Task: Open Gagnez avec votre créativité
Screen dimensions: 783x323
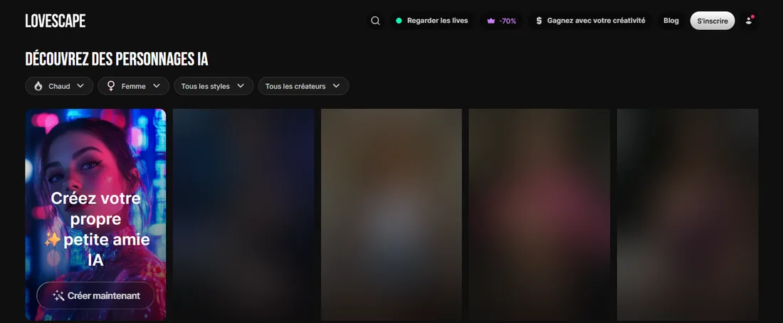Action: click(x=590, y=21)
